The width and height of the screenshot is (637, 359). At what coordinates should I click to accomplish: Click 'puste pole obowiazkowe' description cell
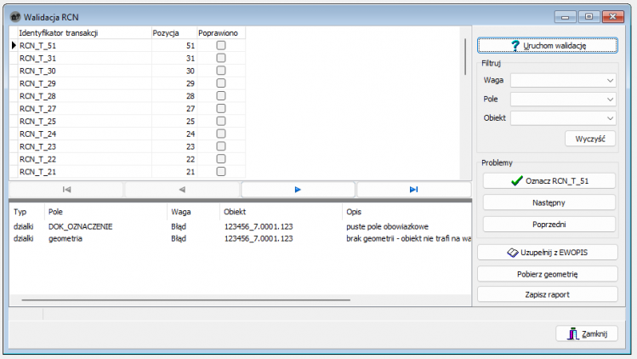(387, 226)
